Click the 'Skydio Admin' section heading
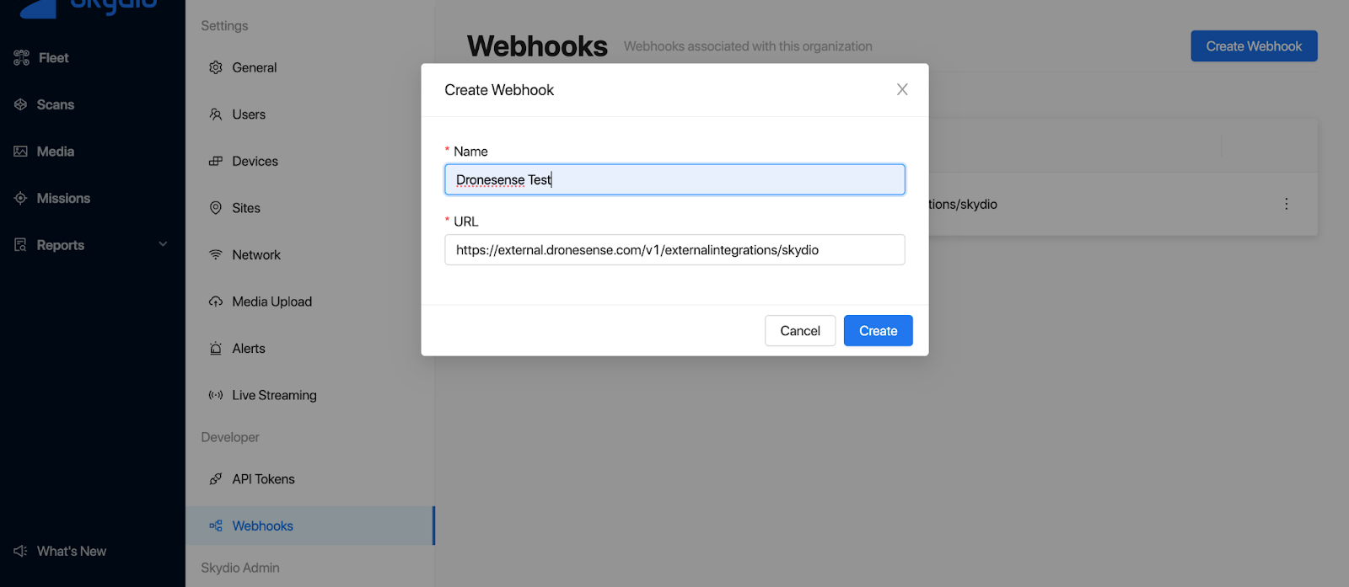This screenshot has width=1349, height=587. [240, 568]
